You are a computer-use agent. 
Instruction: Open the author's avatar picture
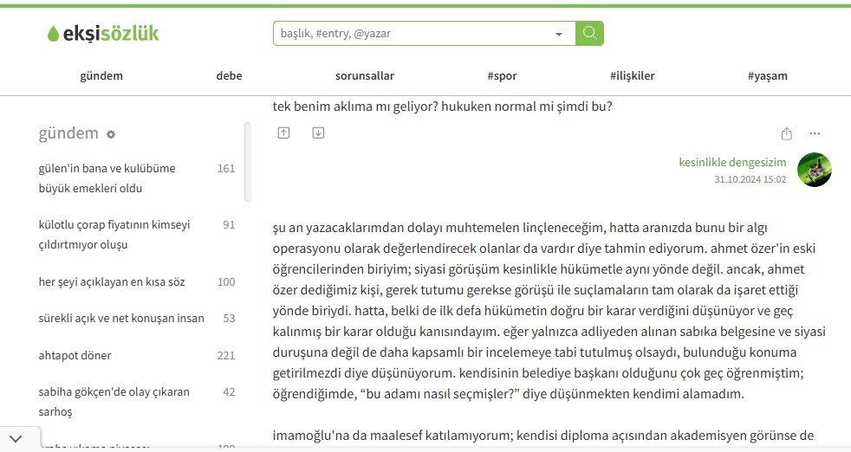point(814,170)
